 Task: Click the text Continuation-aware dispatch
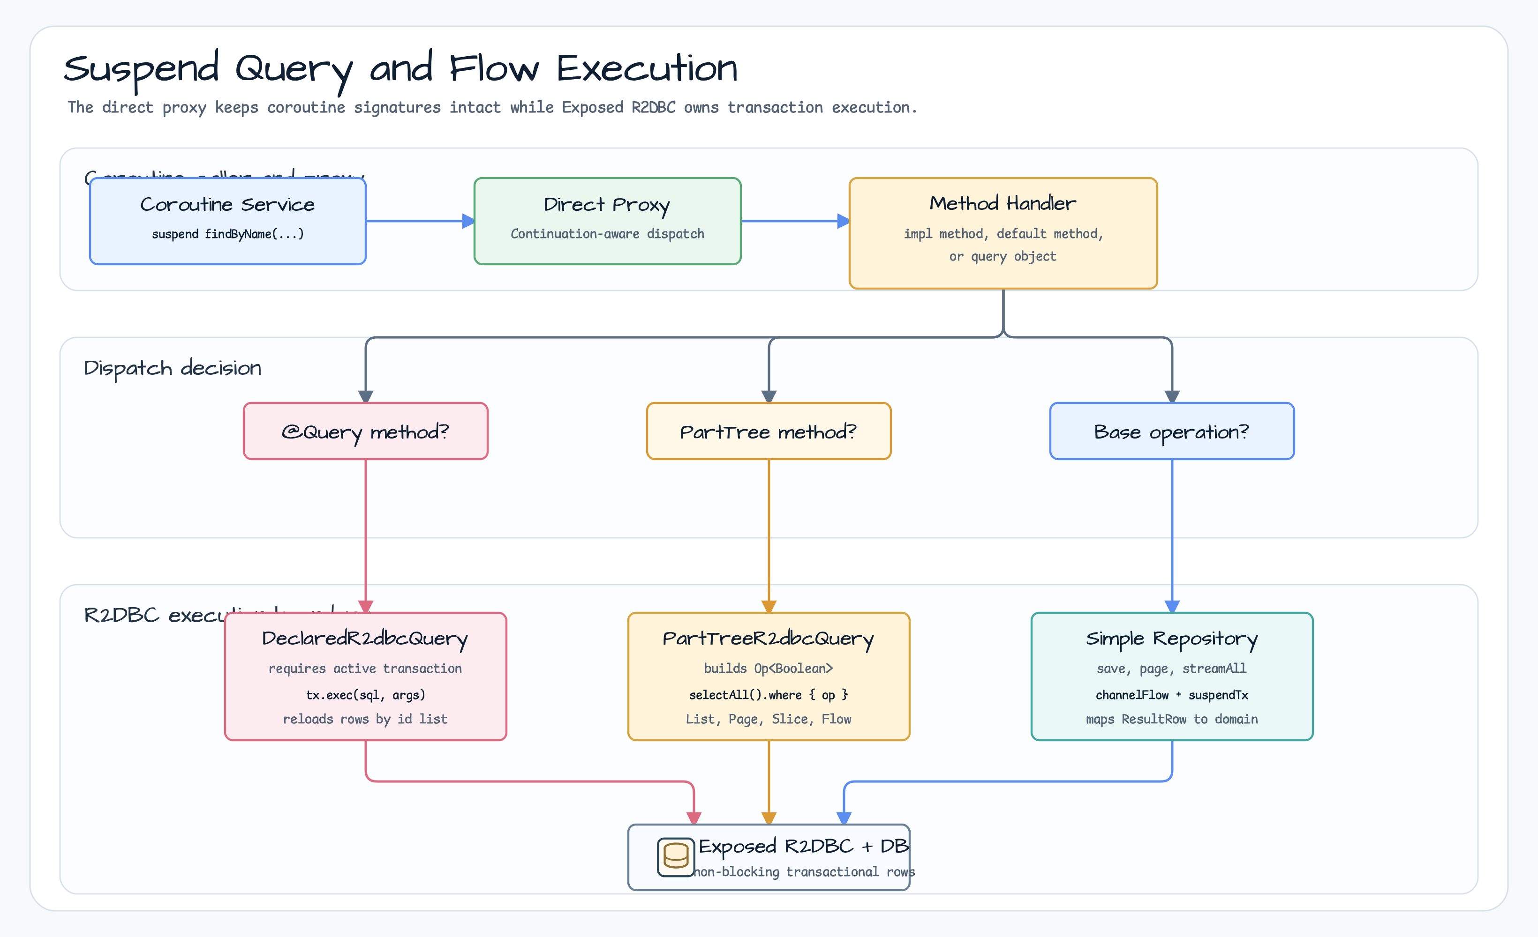pyautogui.click(x=607, y=234)
